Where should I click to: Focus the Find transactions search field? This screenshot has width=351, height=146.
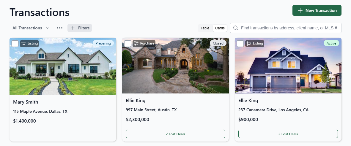[x=286, y=28]
